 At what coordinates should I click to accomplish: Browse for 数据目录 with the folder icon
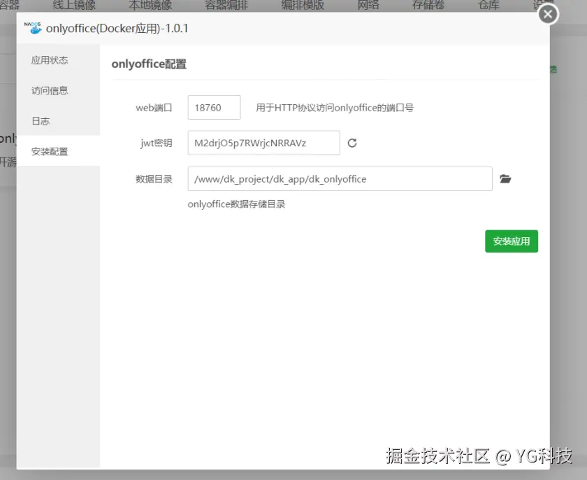click(505, 178)
